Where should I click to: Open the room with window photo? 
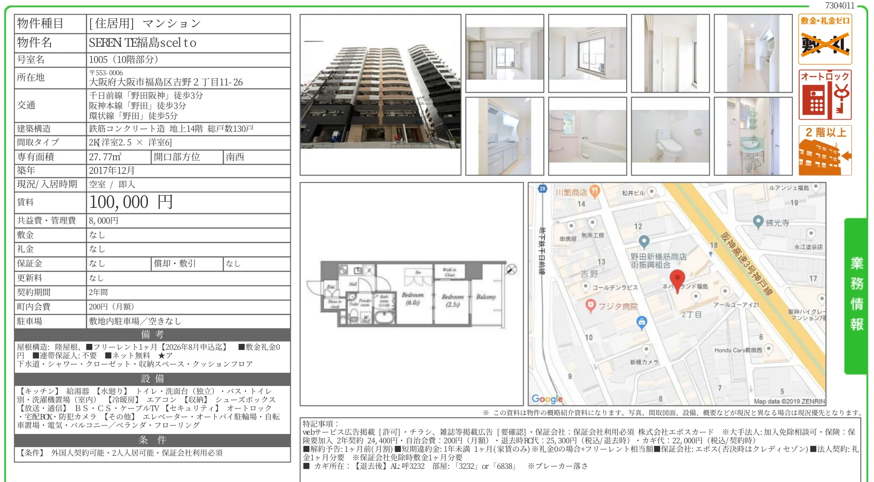(587, 53)
